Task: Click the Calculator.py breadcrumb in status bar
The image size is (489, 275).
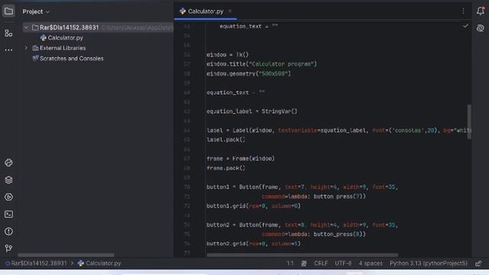Action: coord(99,264)
